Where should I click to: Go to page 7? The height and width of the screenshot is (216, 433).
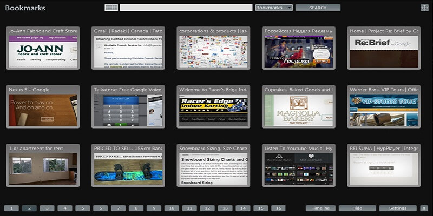pos(118,208)
